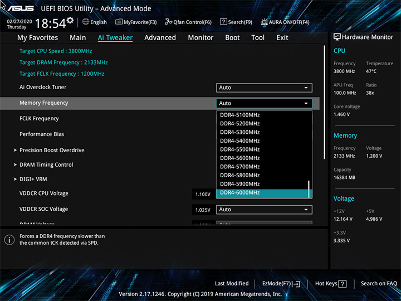
Task: Choose DDR4-5400MHz from list
Action: point(263,141)
